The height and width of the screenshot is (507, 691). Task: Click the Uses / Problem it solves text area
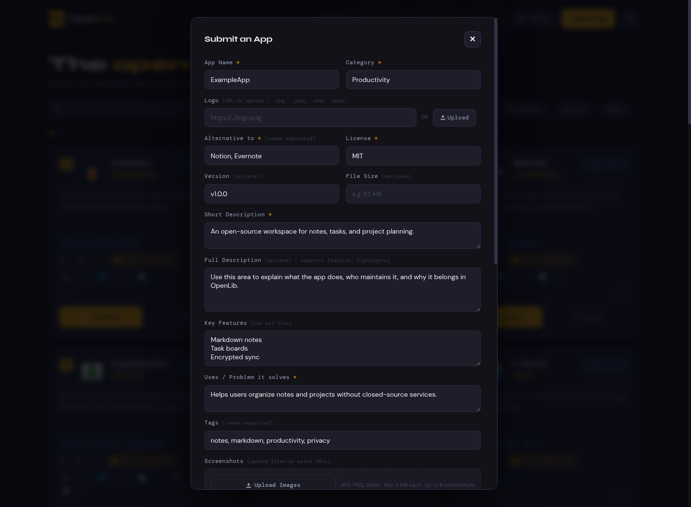[x=343, y=399]
